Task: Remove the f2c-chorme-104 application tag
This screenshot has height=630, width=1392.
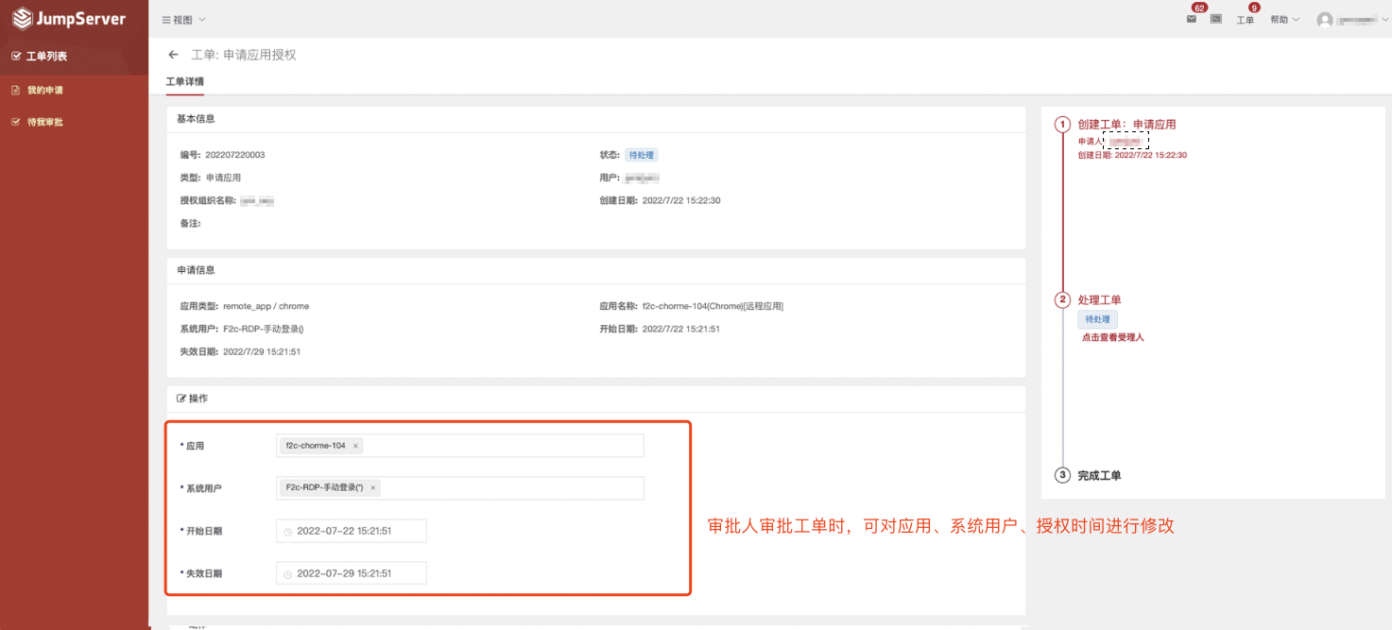Action: [x=356, y=445]
